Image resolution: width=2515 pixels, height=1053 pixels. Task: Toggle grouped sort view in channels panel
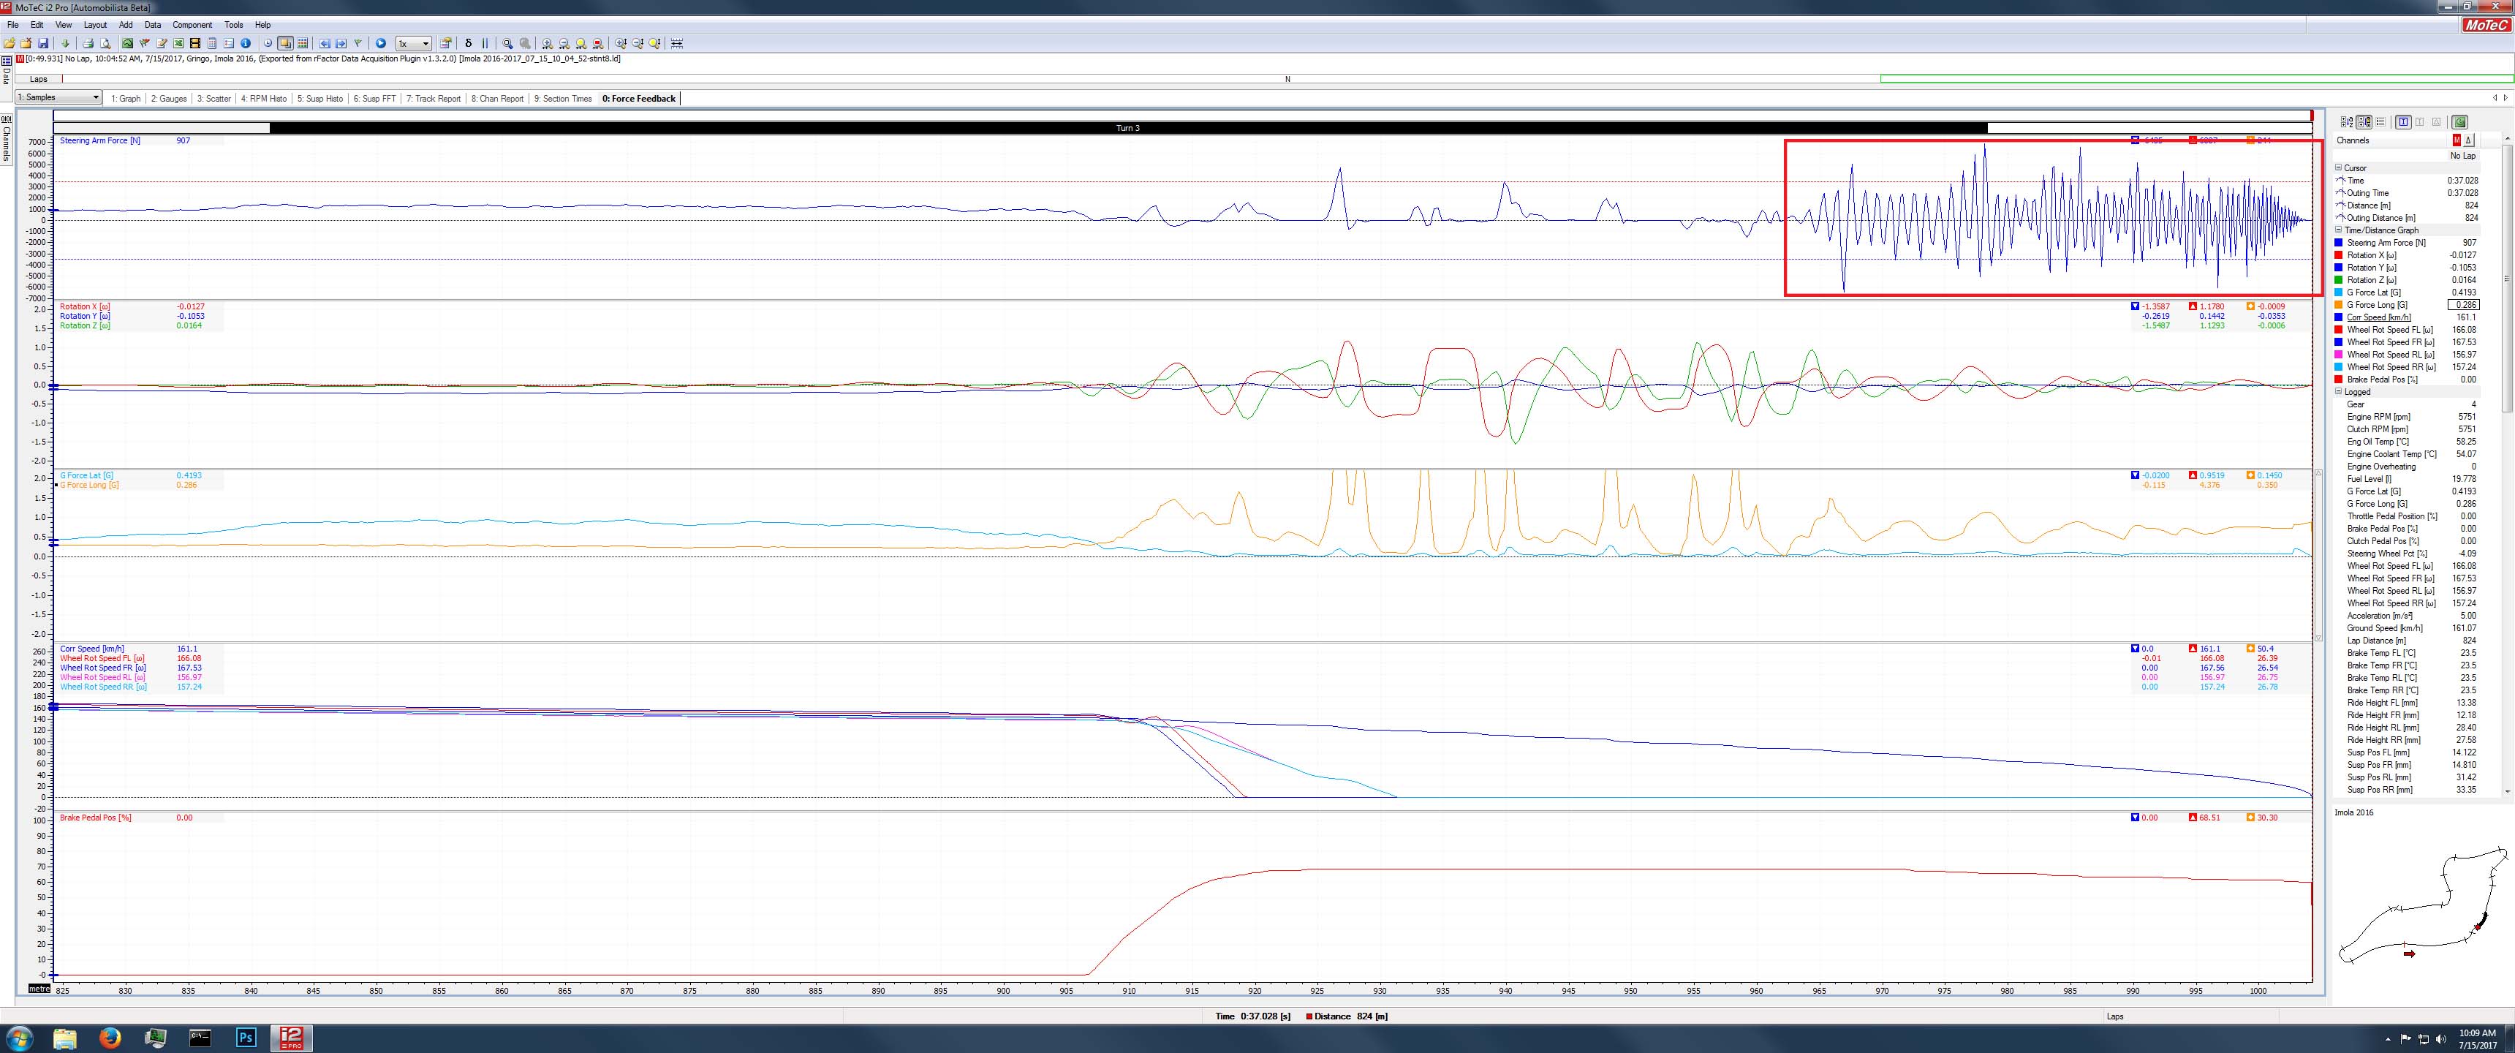[2364, 122]
